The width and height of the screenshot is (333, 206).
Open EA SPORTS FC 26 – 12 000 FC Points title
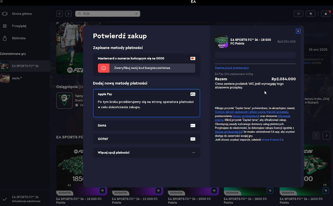pyautogui.click(x=135, y=201)
